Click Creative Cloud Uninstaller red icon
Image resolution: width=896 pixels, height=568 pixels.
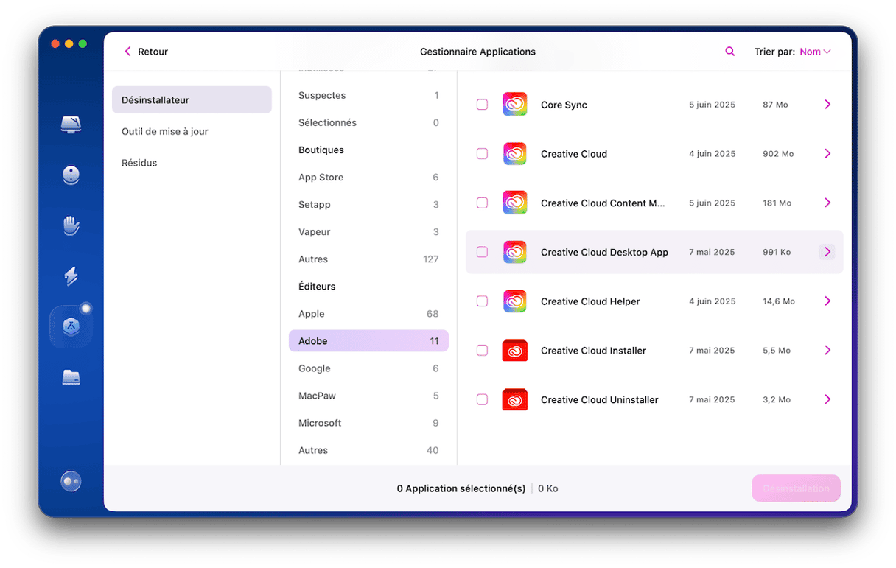pyautogui.click(x=515, y=399)
